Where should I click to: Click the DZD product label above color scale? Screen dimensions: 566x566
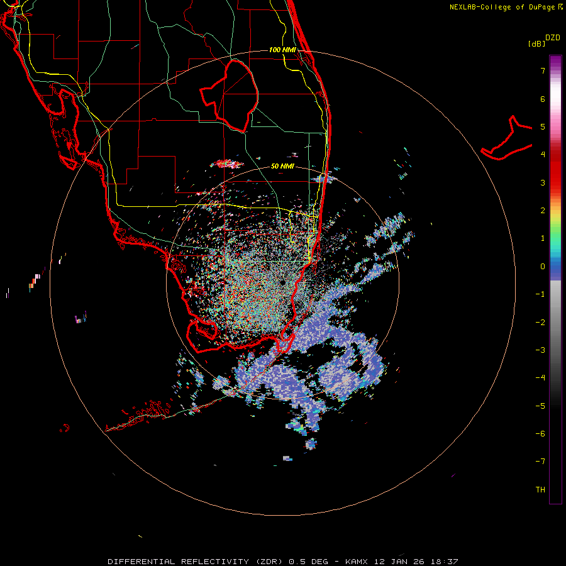coord(553,38)
